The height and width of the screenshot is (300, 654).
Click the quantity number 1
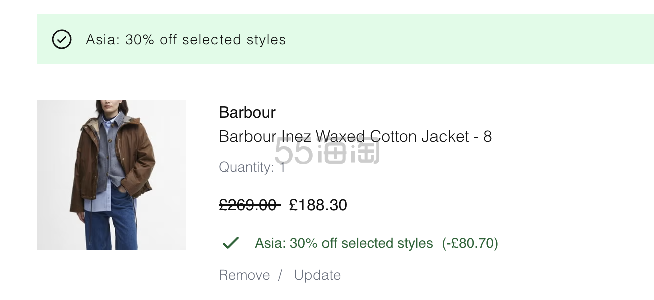coord(283,167)
